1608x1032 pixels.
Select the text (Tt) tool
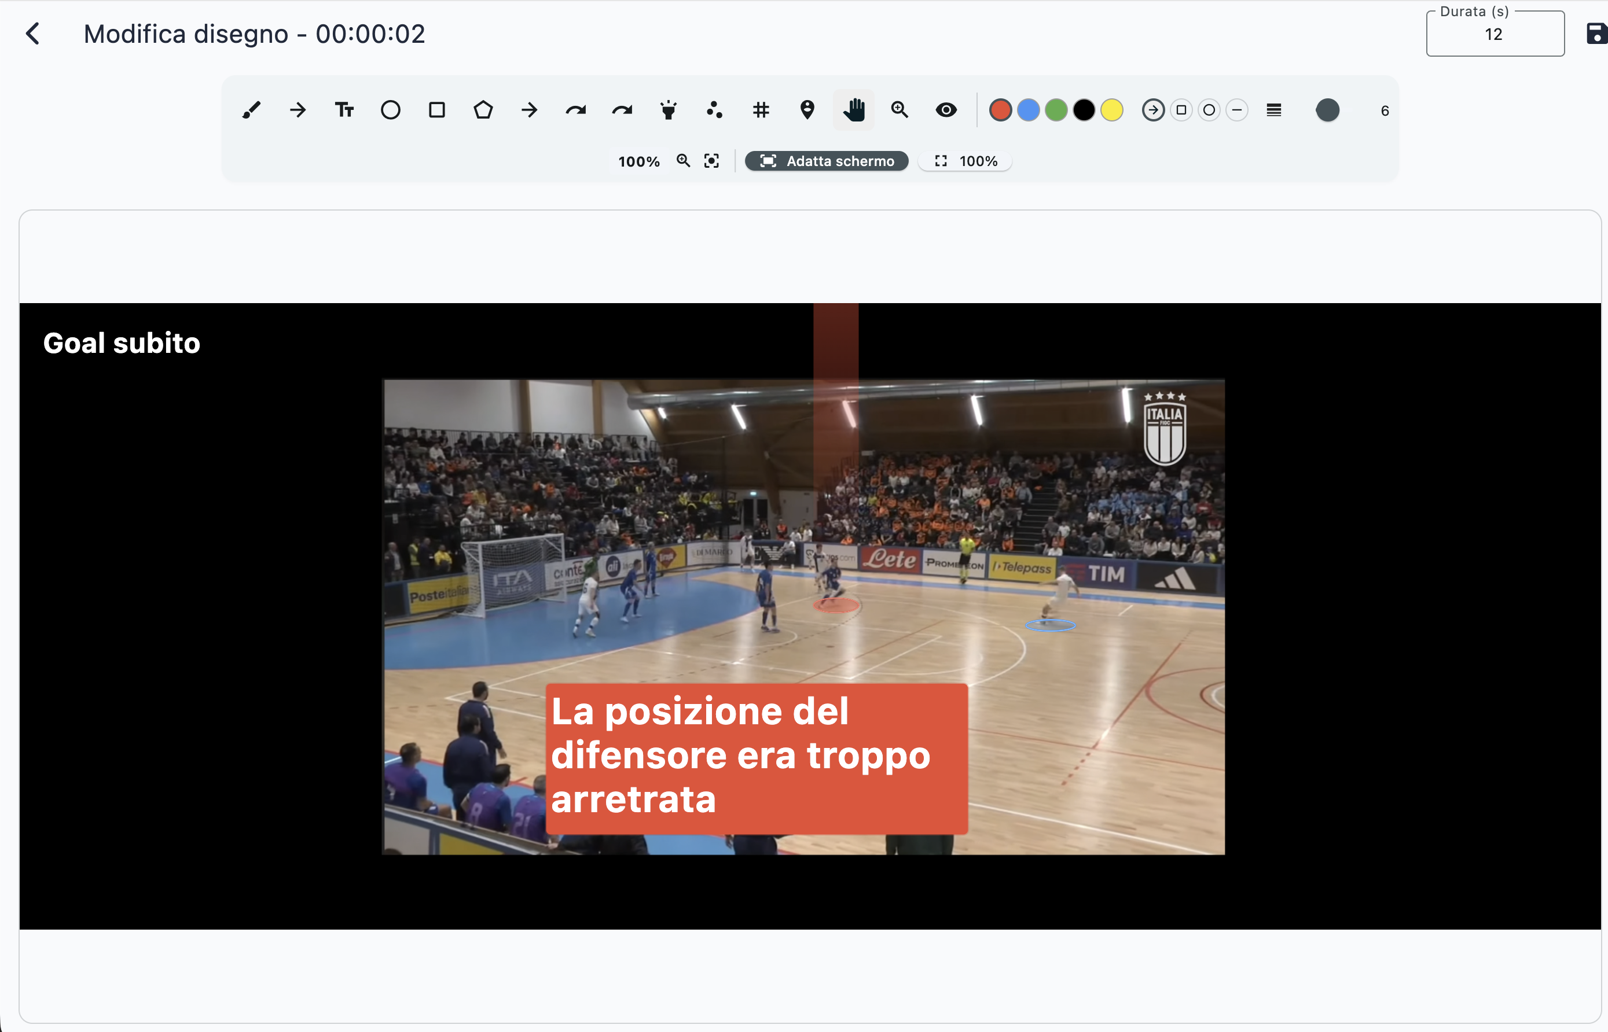pyautogui.click(x=344, y=110)
